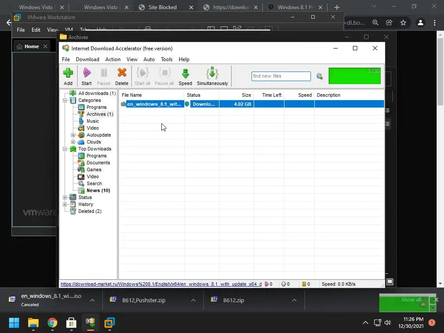Open the Chrome three-dot menu
Viewport: 444px width, 333px height.
pos(434,23)
